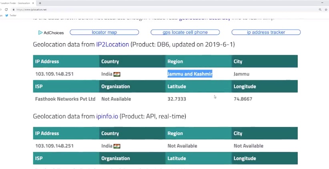Image resolution: width=329 pixels, height=169 pixels.
Task: Click the India flag in ipinfo.io table
Action: pos(117,146)
